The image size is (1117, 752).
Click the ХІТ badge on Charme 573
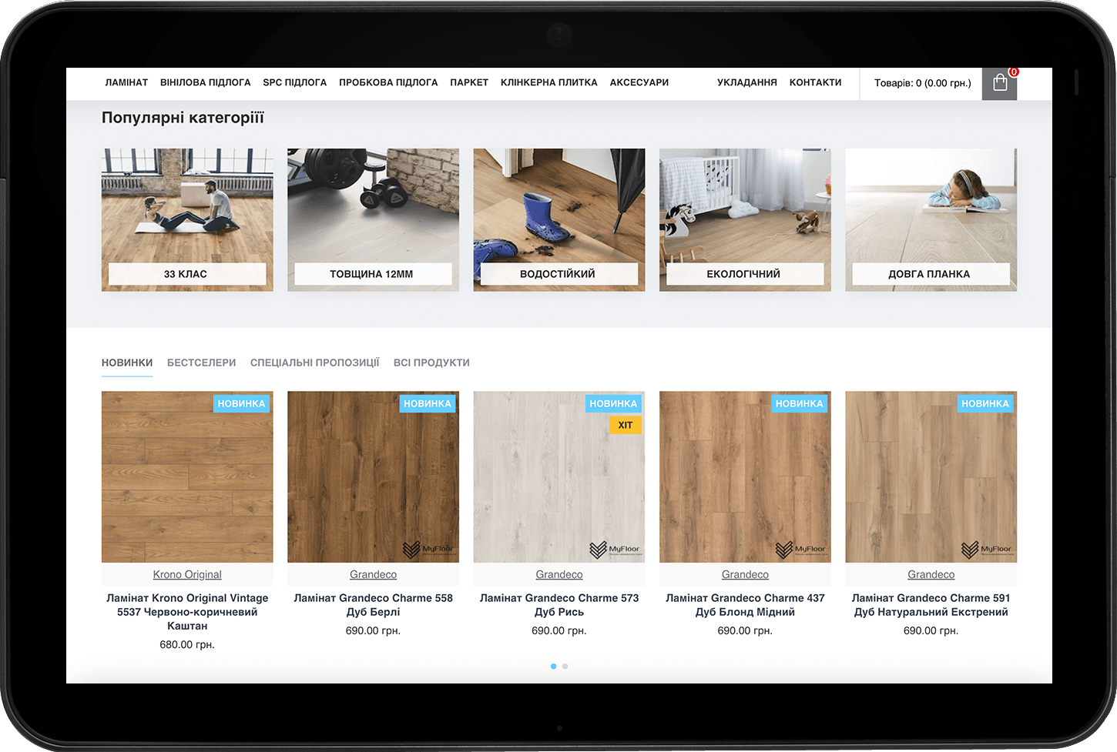625,425
